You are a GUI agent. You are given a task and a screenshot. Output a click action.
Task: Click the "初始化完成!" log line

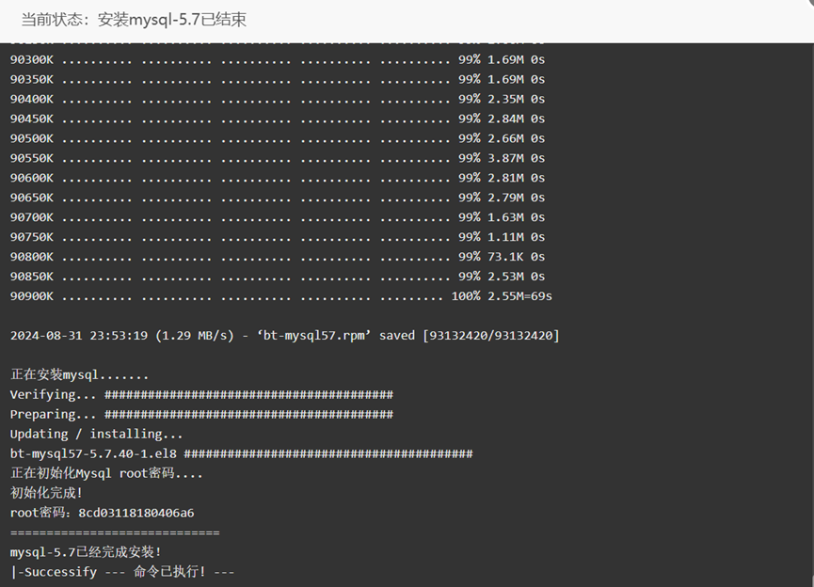point(46,493)
